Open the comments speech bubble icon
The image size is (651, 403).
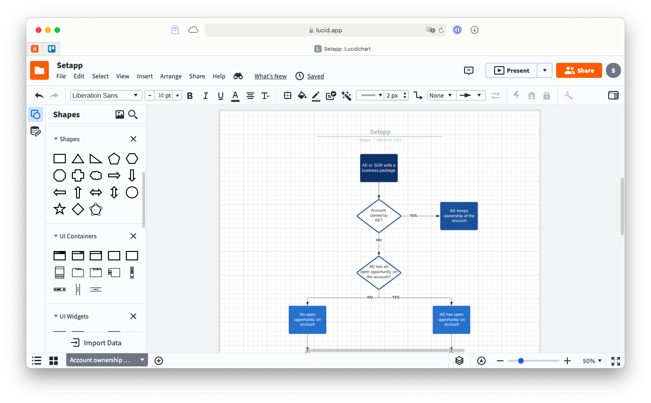click(469, 70)
